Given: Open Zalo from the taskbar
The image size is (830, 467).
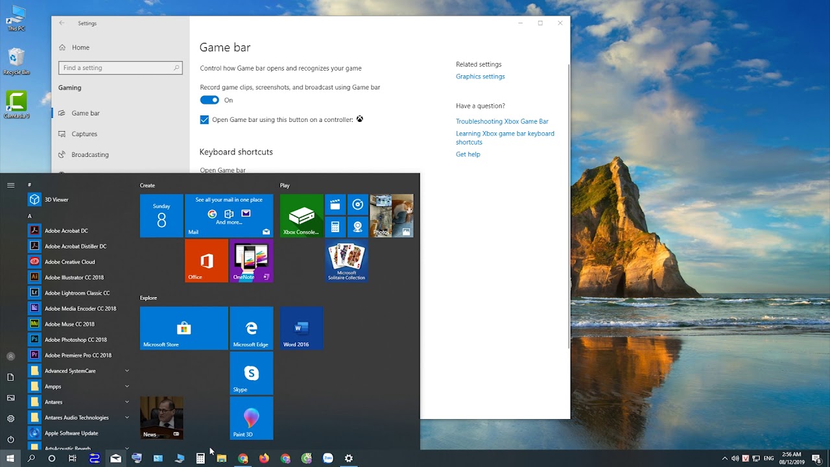Looking at the screenshot, I should (x=327, y=459).
